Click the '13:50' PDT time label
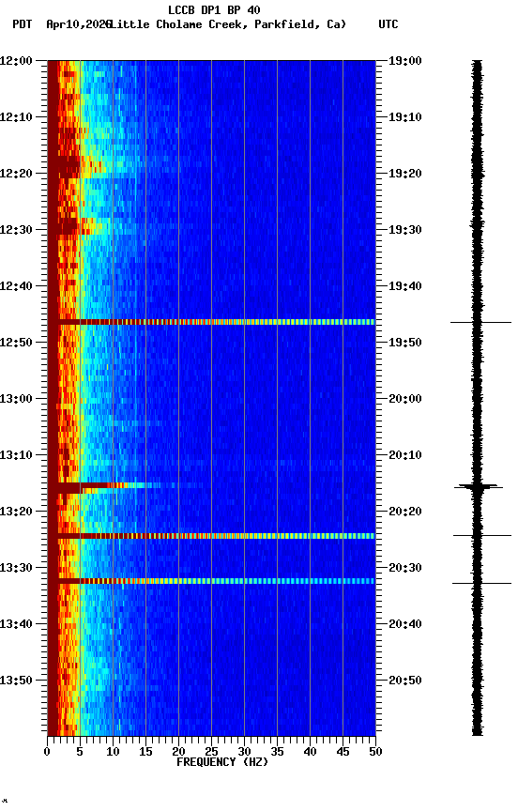 pos(16,681)
